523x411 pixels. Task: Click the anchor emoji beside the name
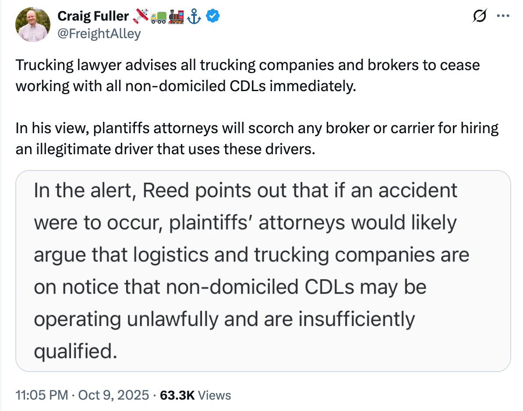[x=194, y=17]
